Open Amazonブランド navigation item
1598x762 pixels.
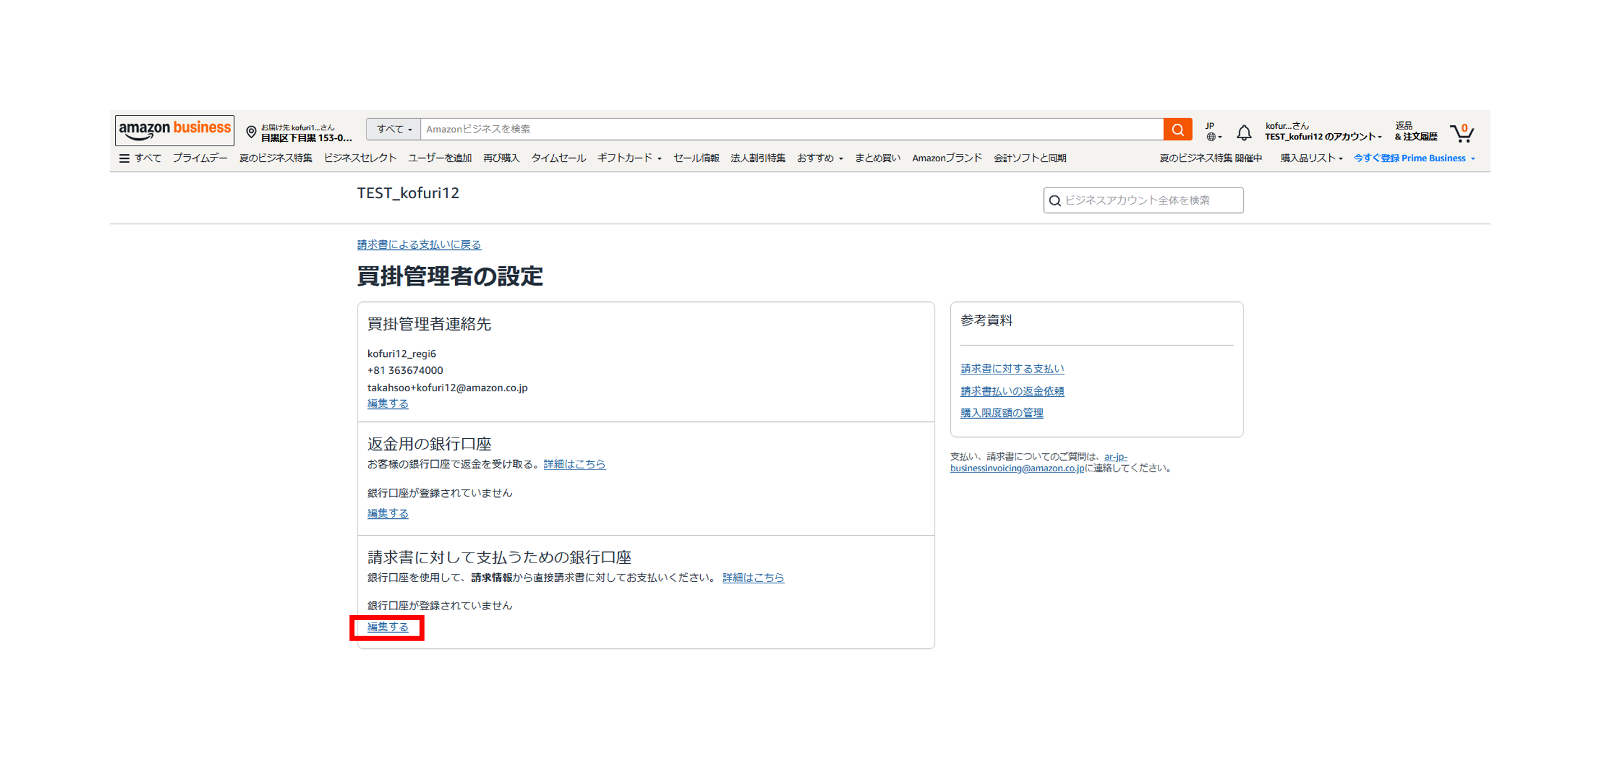click(947, 158)
